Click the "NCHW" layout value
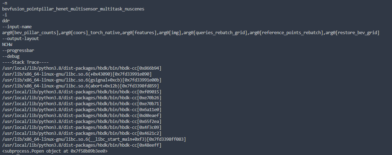Image resolution: width=392 pixels, height=155 pixels. tap(8, 44)
